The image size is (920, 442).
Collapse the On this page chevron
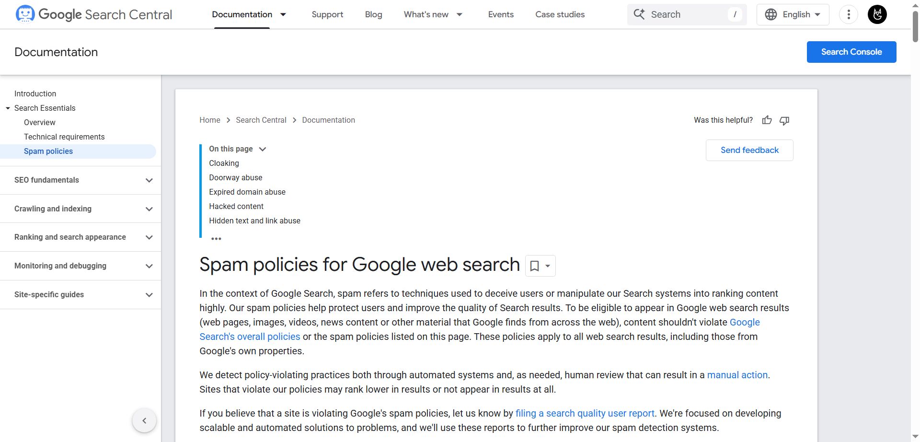click(x=263, y=149)
